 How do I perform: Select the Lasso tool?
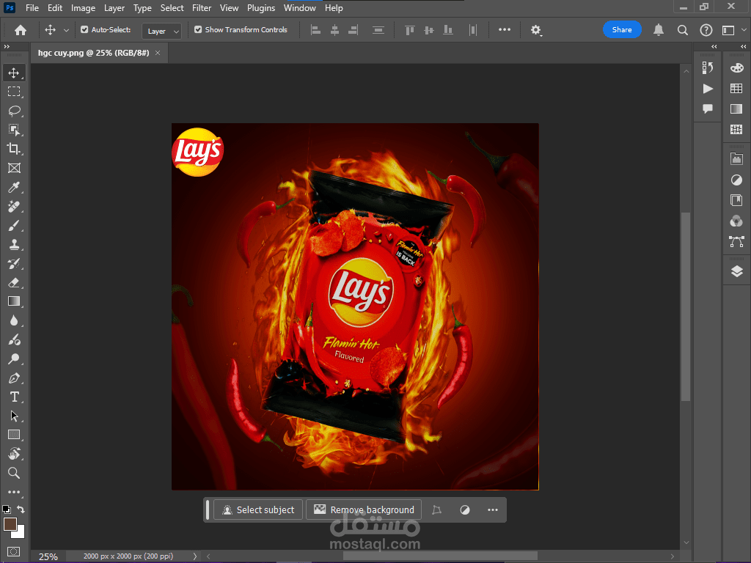pos(14,111)
